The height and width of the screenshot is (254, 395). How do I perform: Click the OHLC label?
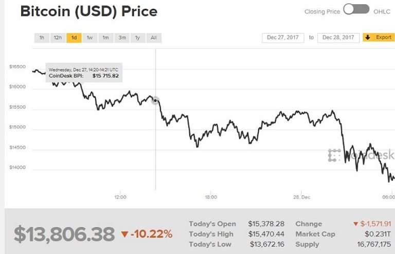pyautogui.click(x=382, y=11)
